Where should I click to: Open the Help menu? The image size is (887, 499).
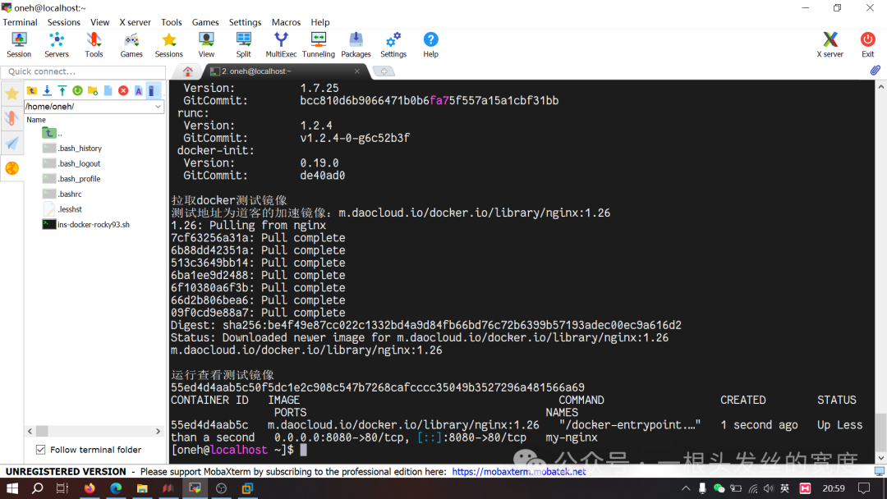pyautogui.click(x=320, y=22)
